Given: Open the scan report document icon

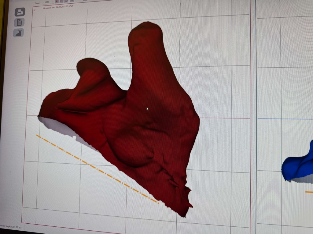Looking at the screenshot, I should click(x=19, y=22).
